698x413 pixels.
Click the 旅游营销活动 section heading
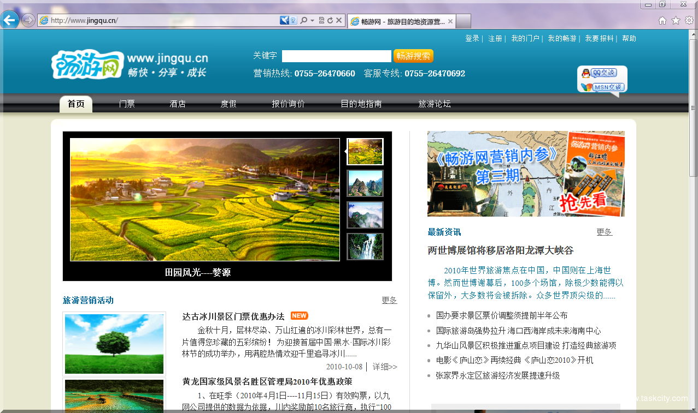[x=88, y=300]
